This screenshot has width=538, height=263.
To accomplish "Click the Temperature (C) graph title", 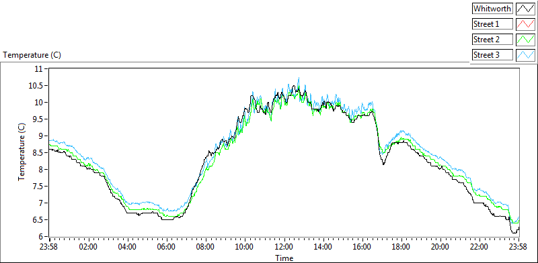I will tap(32, 55).
